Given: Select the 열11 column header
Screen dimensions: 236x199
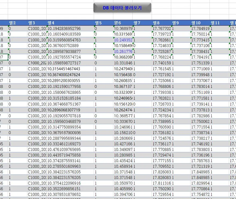Looking at the screenshot, I should pyautogui.click(x=219, y=23).
